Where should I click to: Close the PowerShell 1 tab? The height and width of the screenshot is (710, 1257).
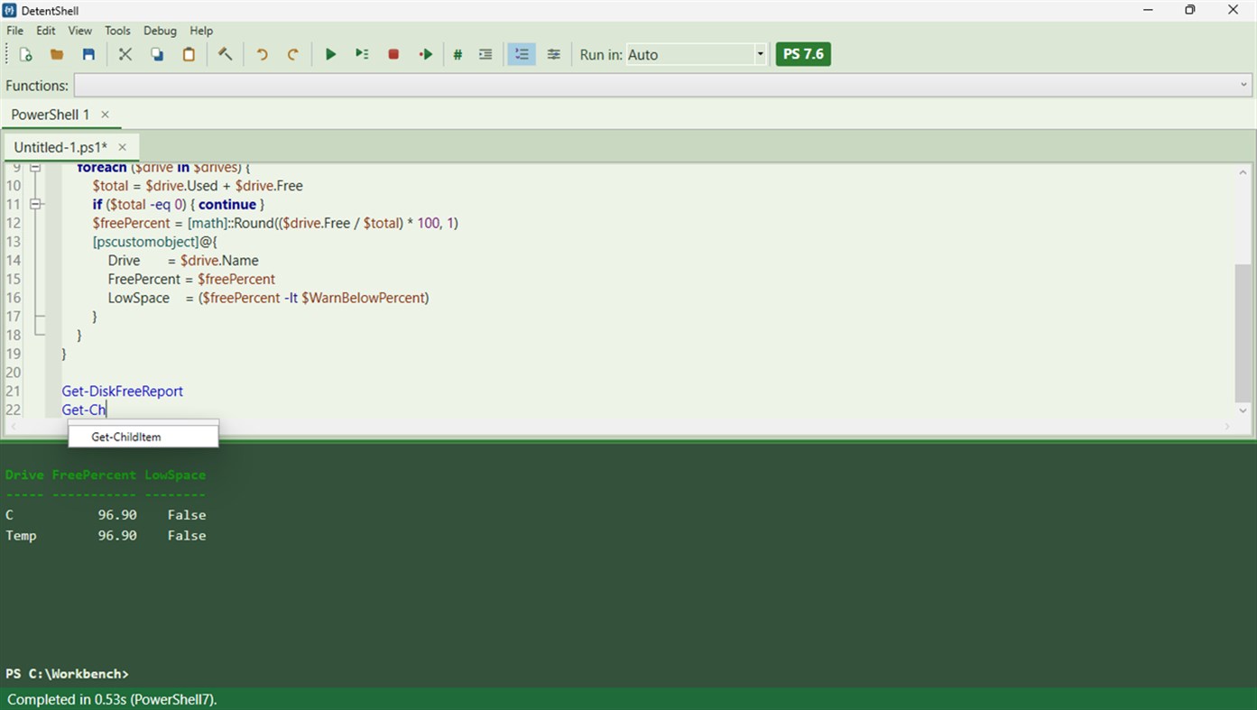point(105,115)
